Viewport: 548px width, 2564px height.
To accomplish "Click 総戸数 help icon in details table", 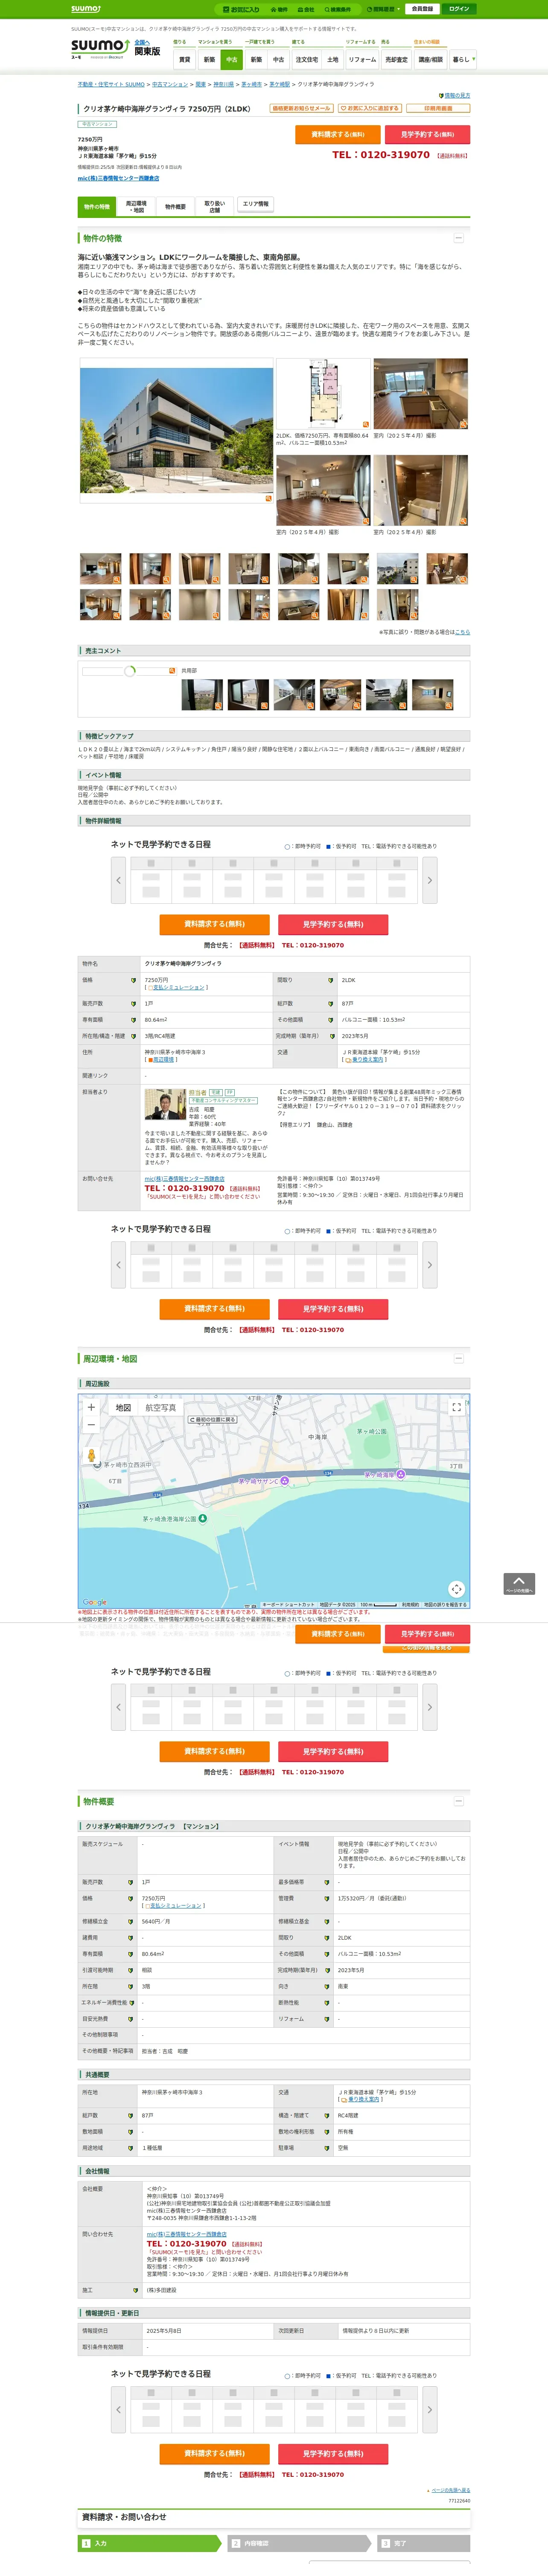I will 330,1003.
